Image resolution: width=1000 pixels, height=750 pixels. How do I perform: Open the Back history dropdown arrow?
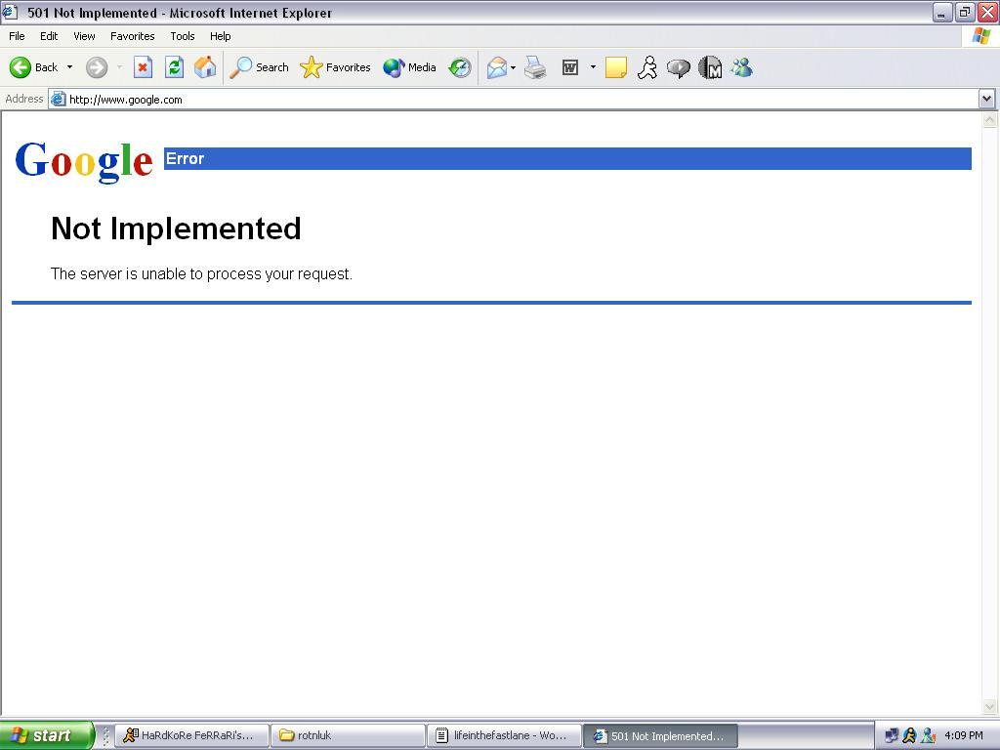click(69, 67)
